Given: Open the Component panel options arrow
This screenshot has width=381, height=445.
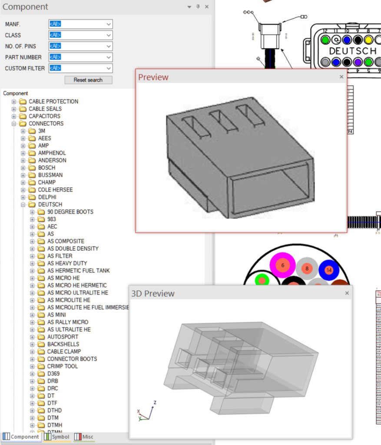Looking at the screenshot, I should pos(189,7).
